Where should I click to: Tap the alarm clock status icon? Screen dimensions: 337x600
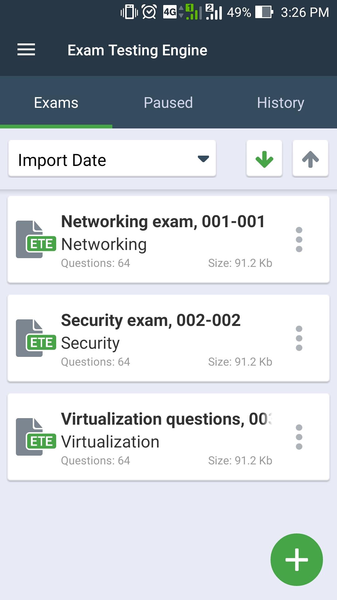coord(149,12)
